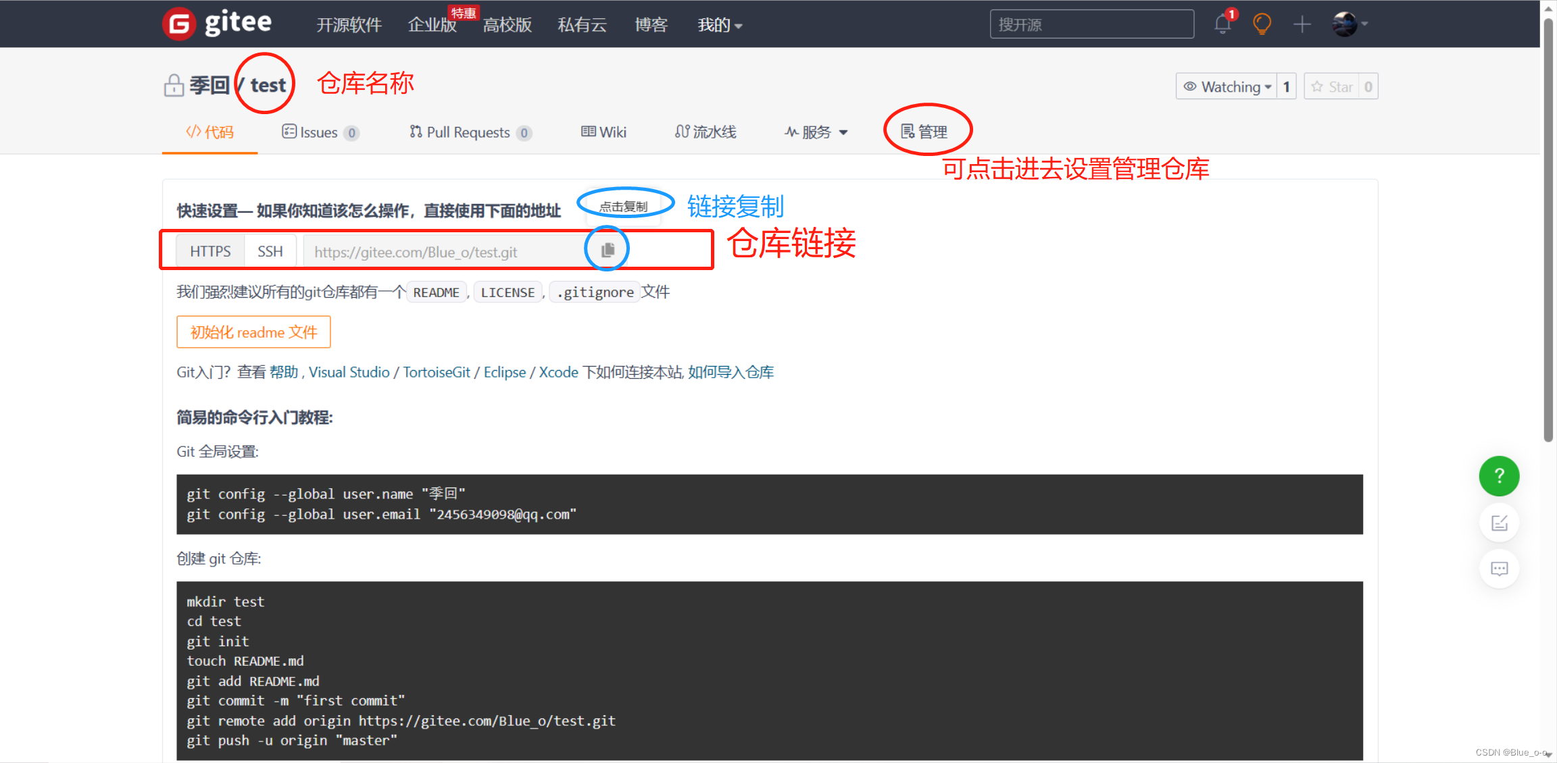This screenshot has width=1557, height=763.
Task: Open the Watching dropdown
Action: pos(1227,86)
